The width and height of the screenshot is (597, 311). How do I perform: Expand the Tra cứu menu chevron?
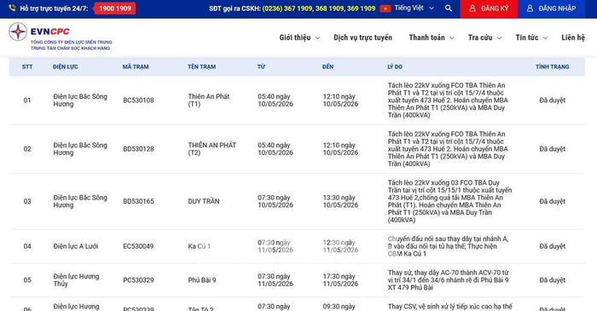click(499, 38)
